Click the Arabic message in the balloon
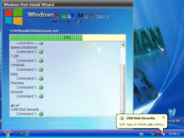 [142, 124]
